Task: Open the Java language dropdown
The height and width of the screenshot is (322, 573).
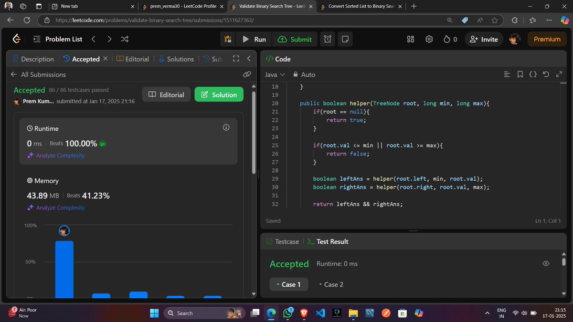Action: [275, 74]
